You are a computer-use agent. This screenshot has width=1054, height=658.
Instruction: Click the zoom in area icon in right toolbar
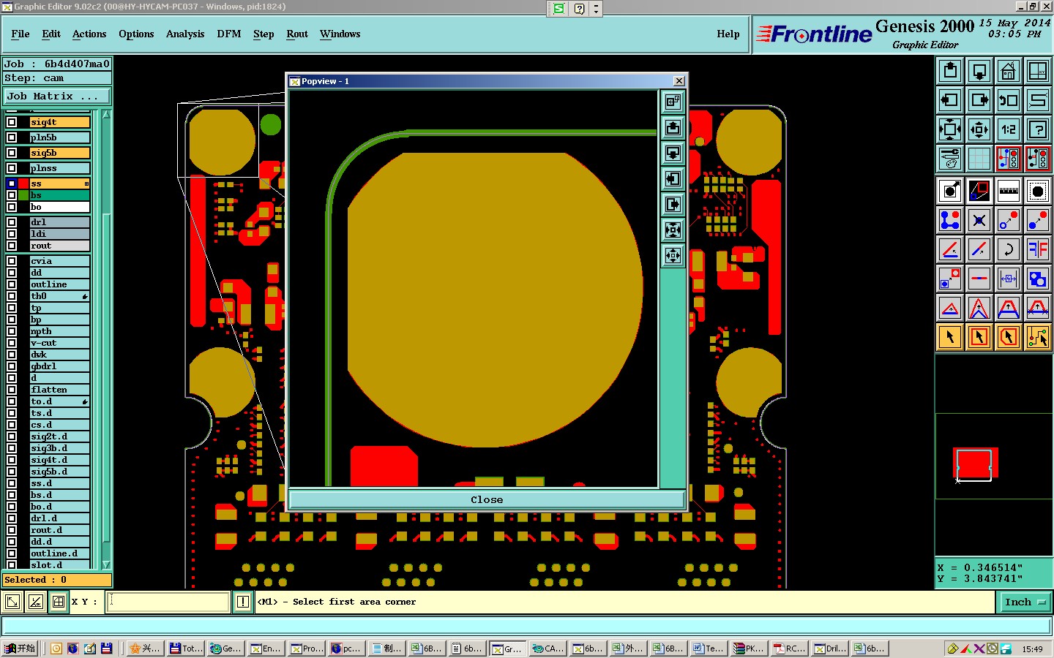(950, 129)
